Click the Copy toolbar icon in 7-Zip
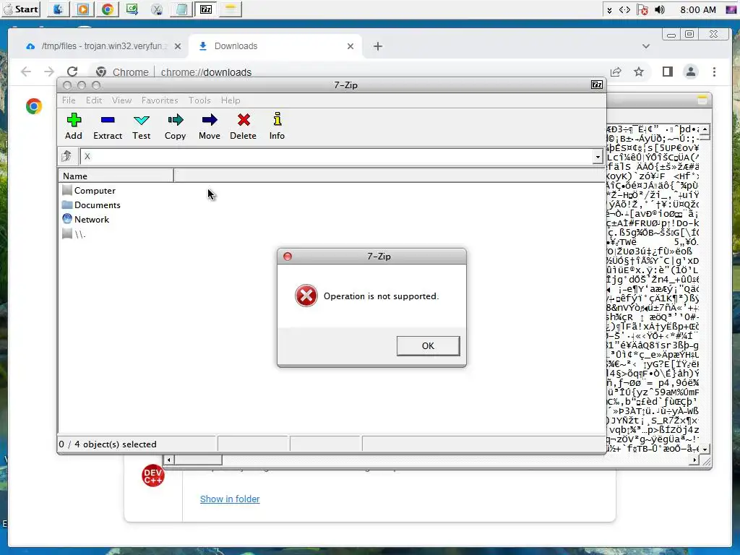 [x=175, y=126]
